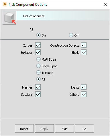Toggle the Sections checkbox
The image size is (110, 136).
click(x=38, y=94)
